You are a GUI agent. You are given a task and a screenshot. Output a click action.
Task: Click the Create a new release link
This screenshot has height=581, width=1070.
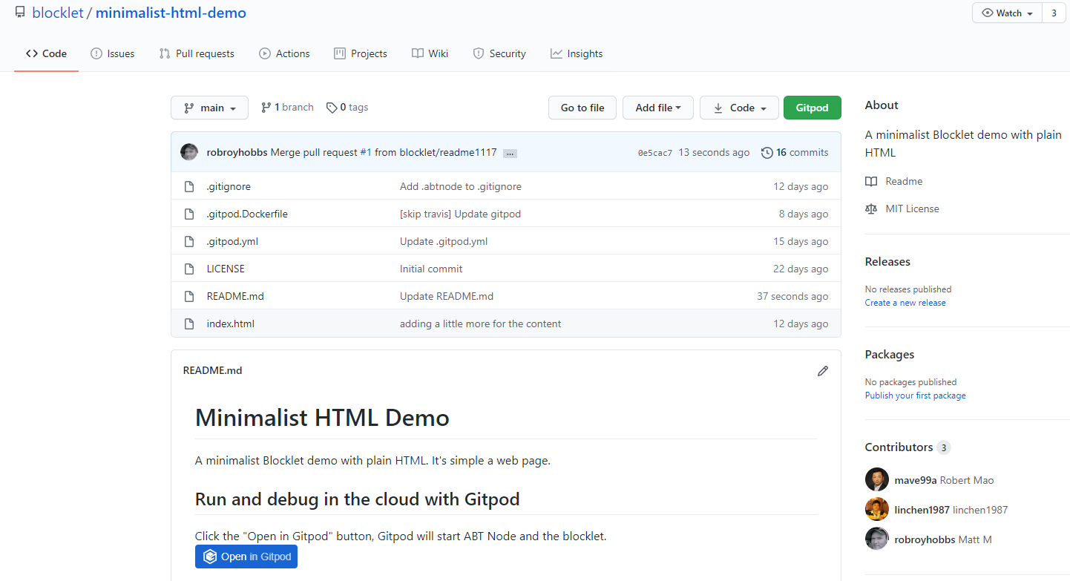[x=905, y=303]
